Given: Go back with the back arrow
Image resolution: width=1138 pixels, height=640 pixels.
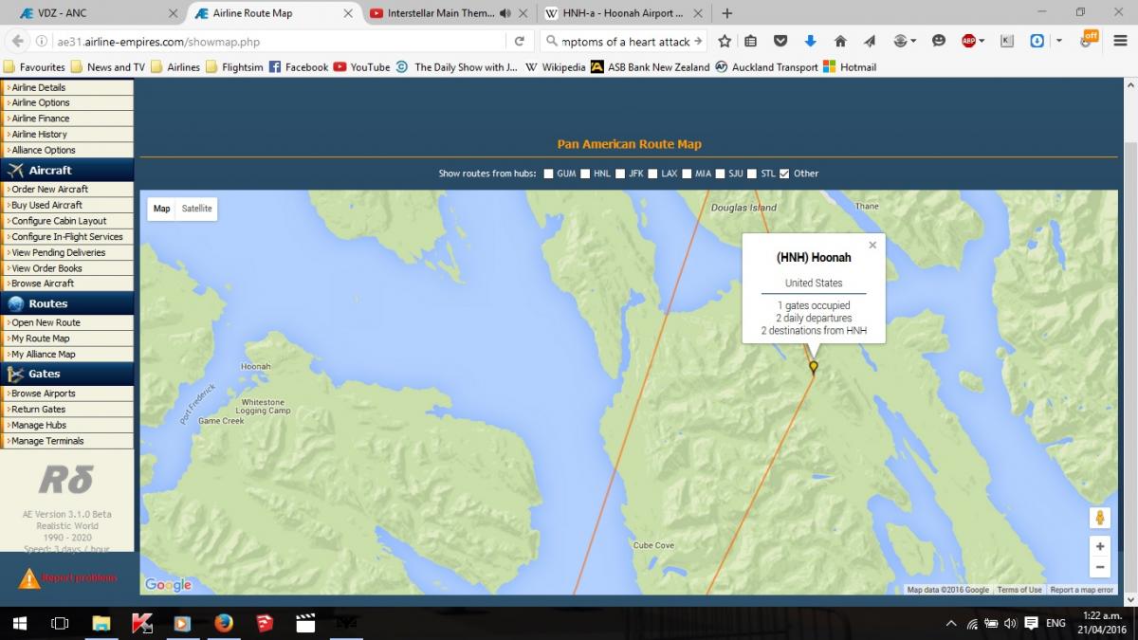Looking at the screenshot, I should 17,41.
